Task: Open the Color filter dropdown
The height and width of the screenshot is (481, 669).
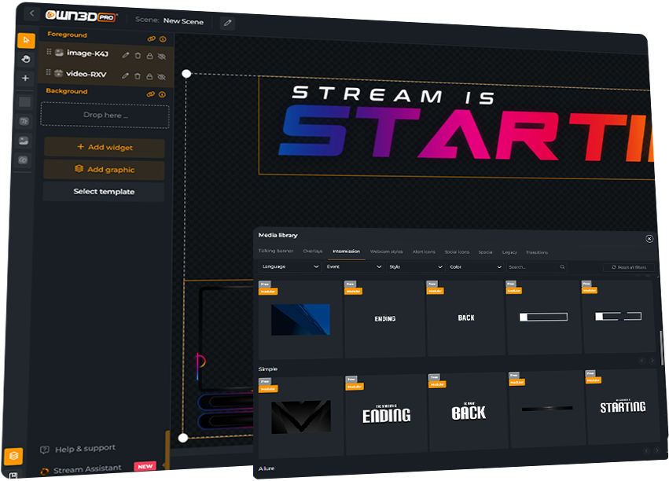Action: 475,267
